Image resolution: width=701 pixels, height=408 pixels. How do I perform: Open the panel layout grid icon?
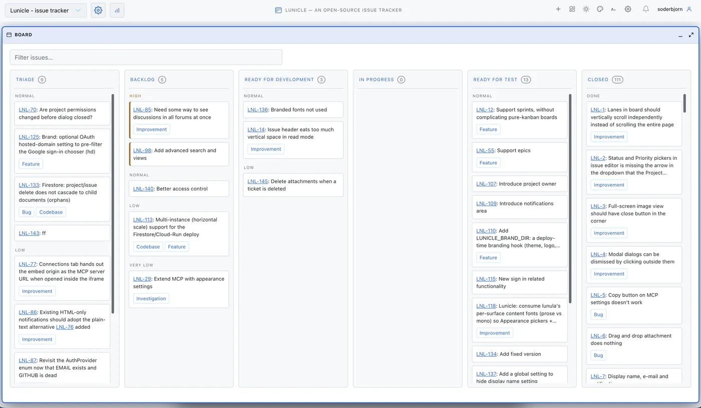pyautogui.click(x=572, y=9)
